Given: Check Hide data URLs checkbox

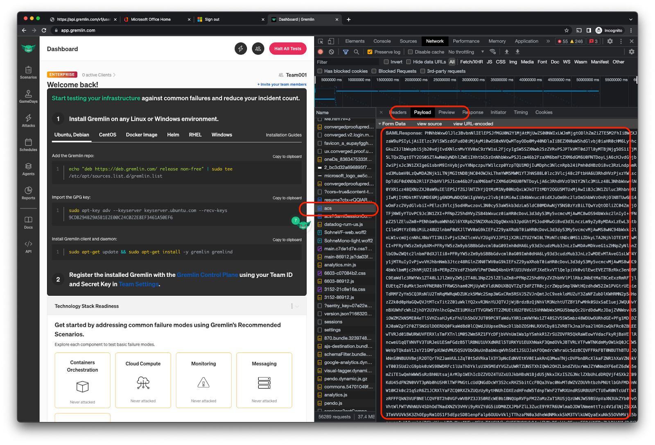Looking at the screenshot, I should 409,62.
